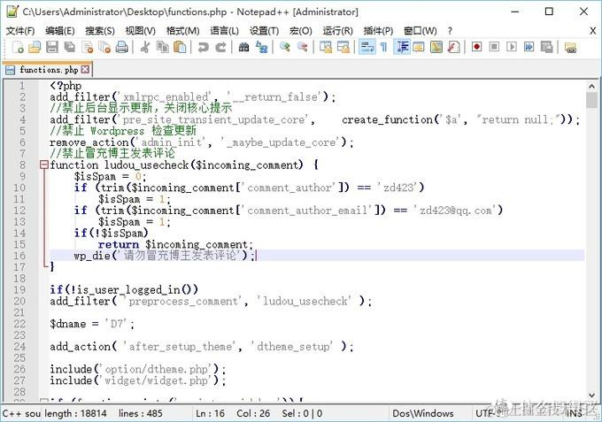The image size is (602, 422).
Task: Toggle the indent guide button
Action: point(402,47)
